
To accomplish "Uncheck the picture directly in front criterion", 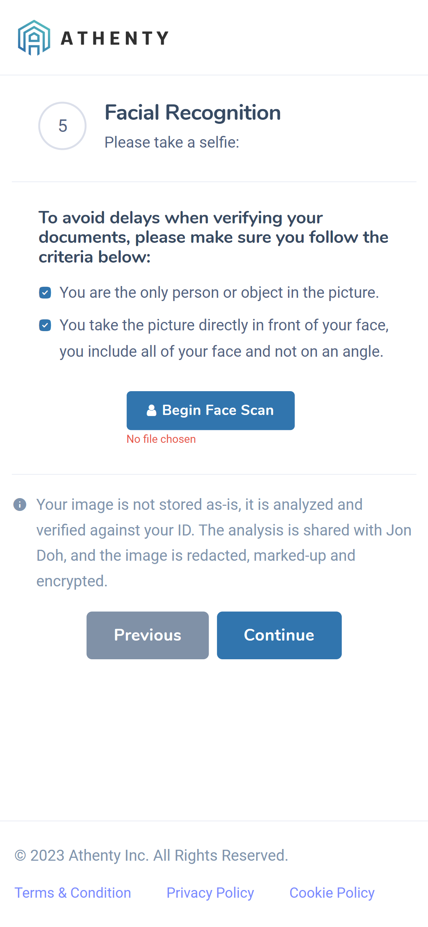I will [45, 325].
